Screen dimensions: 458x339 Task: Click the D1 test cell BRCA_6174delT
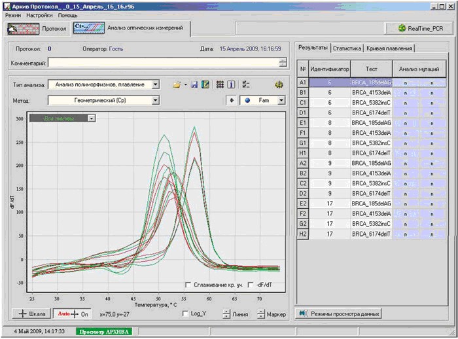coord(371,113)
